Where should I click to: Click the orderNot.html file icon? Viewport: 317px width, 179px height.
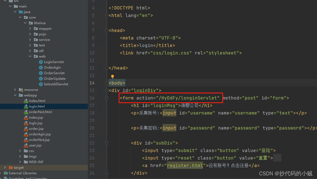click(26, 112)
